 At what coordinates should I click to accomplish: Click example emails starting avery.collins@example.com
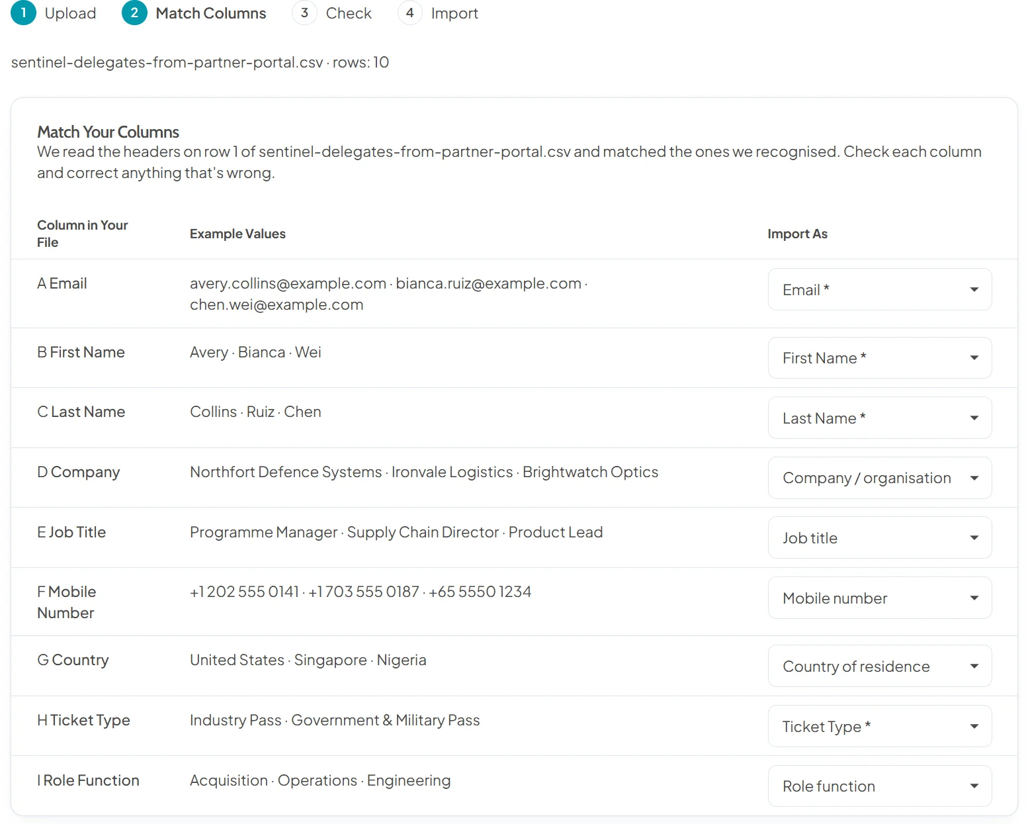(389, 294)
